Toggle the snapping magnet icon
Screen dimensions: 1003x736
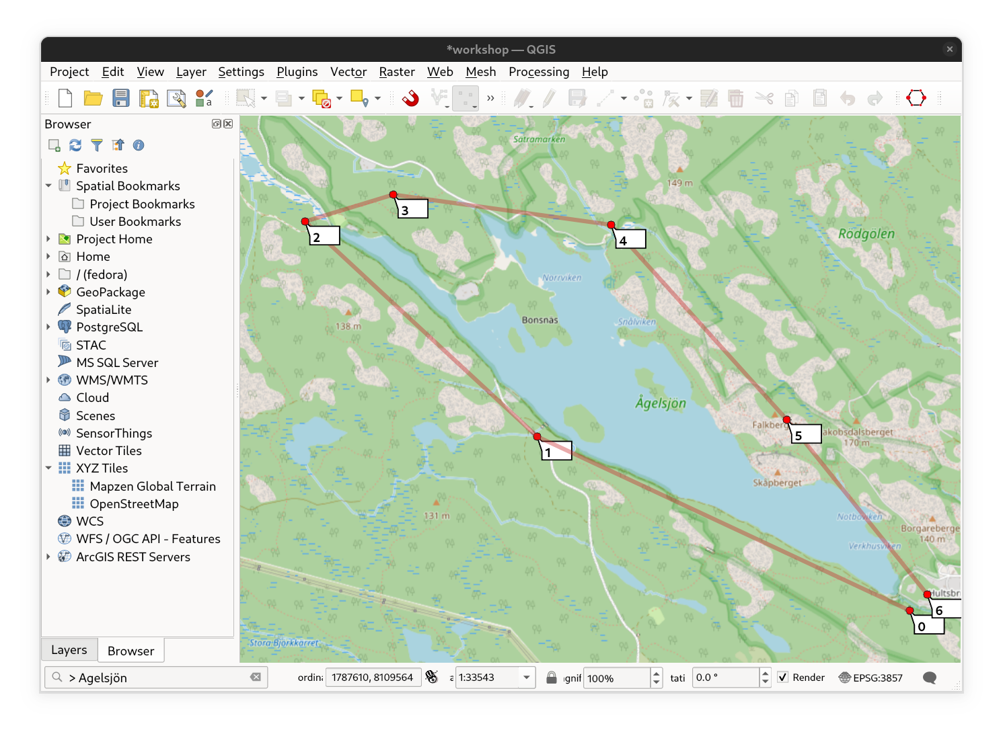pos(410,99)
